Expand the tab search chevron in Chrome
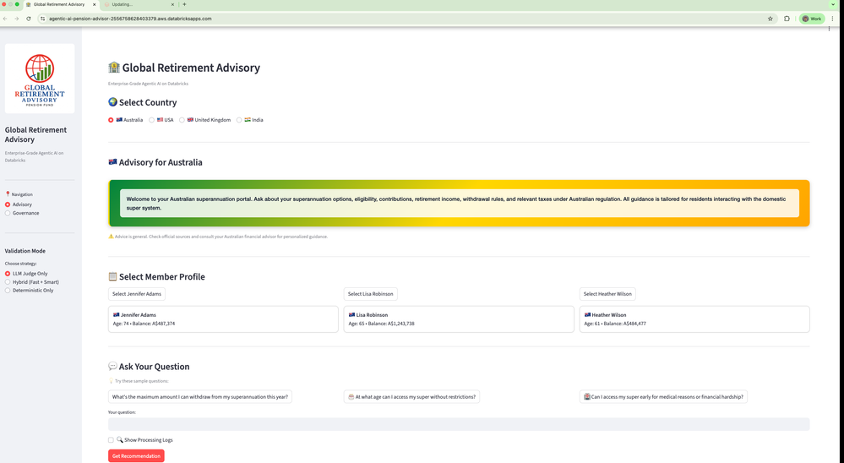Screen dimensions: 844x463 [x=833, y=4]
